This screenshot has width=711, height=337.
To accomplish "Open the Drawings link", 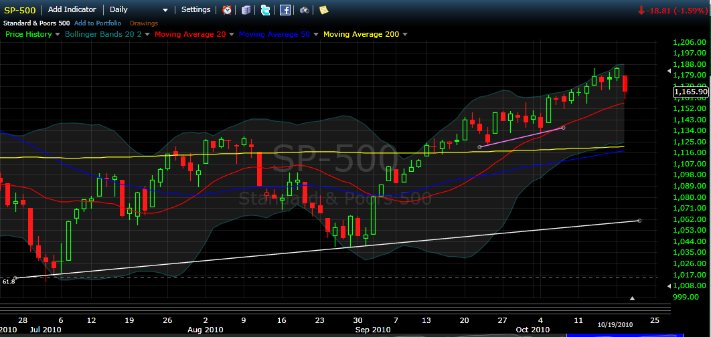I will click(144, 23).
